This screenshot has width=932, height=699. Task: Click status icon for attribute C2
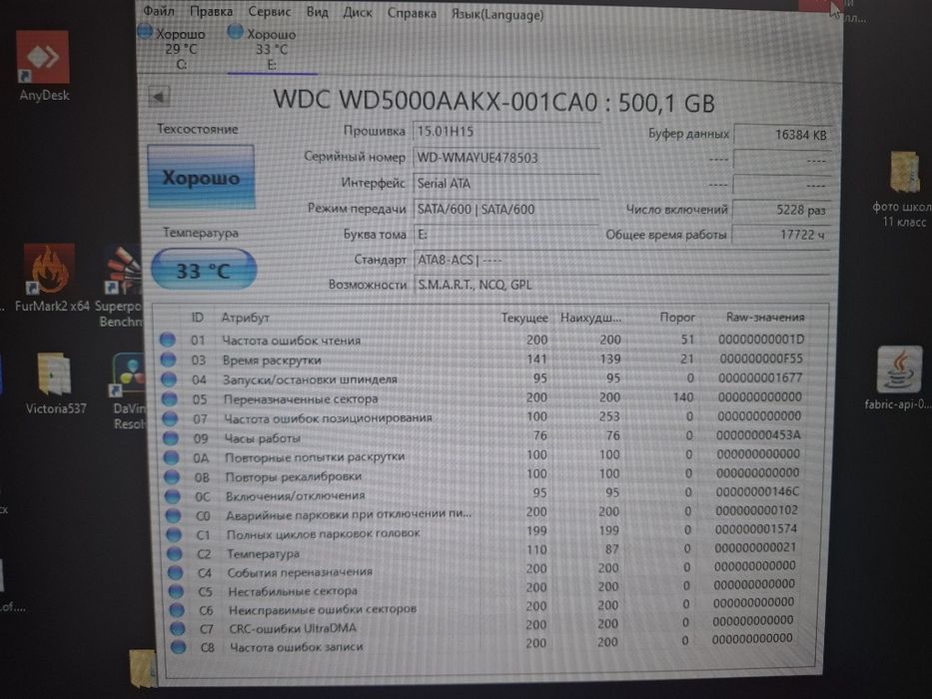[x=174, y=553]
